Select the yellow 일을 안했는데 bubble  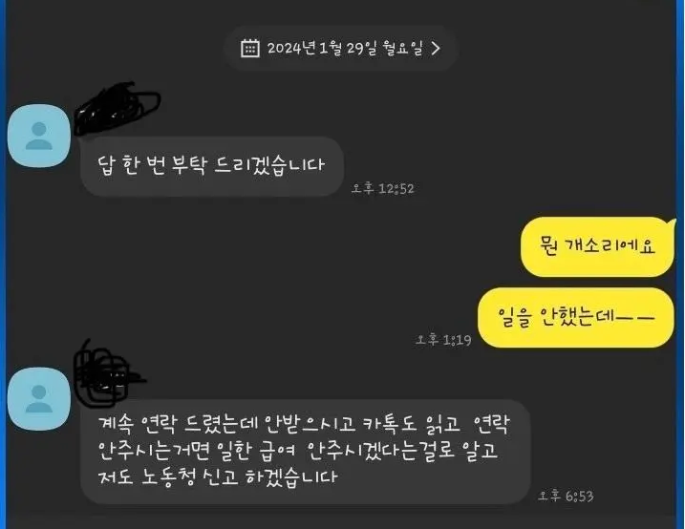[x=576, y=317]
